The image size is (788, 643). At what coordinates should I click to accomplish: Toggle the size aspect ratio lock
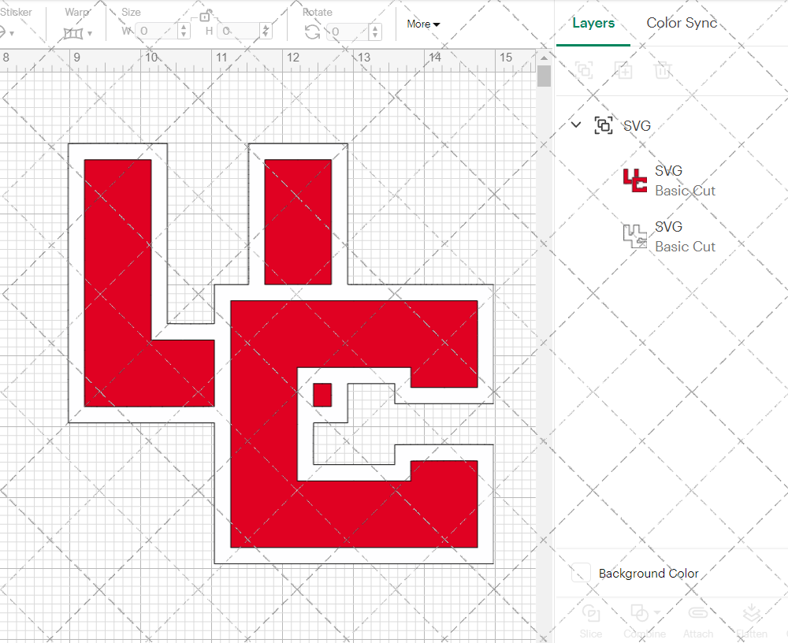point(205,16)
